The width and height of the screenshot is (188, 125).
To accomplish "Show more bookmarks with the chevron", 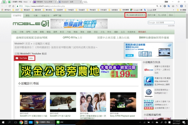I will pyautogui.click(x=173, y=10).
